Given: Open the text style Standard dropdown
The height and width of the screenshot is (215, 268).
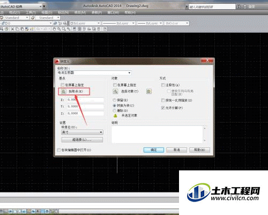Looking at the screenshot, I should (27, 18).
